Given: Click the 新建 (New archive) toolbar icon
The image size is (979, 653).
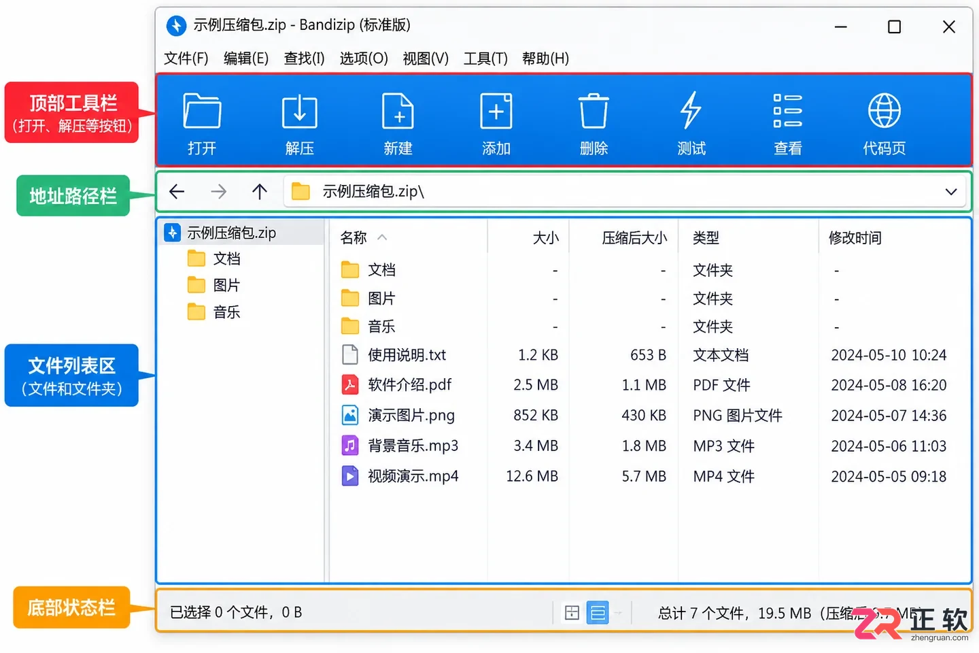Looking at the screenshot, I should point(398,111).
